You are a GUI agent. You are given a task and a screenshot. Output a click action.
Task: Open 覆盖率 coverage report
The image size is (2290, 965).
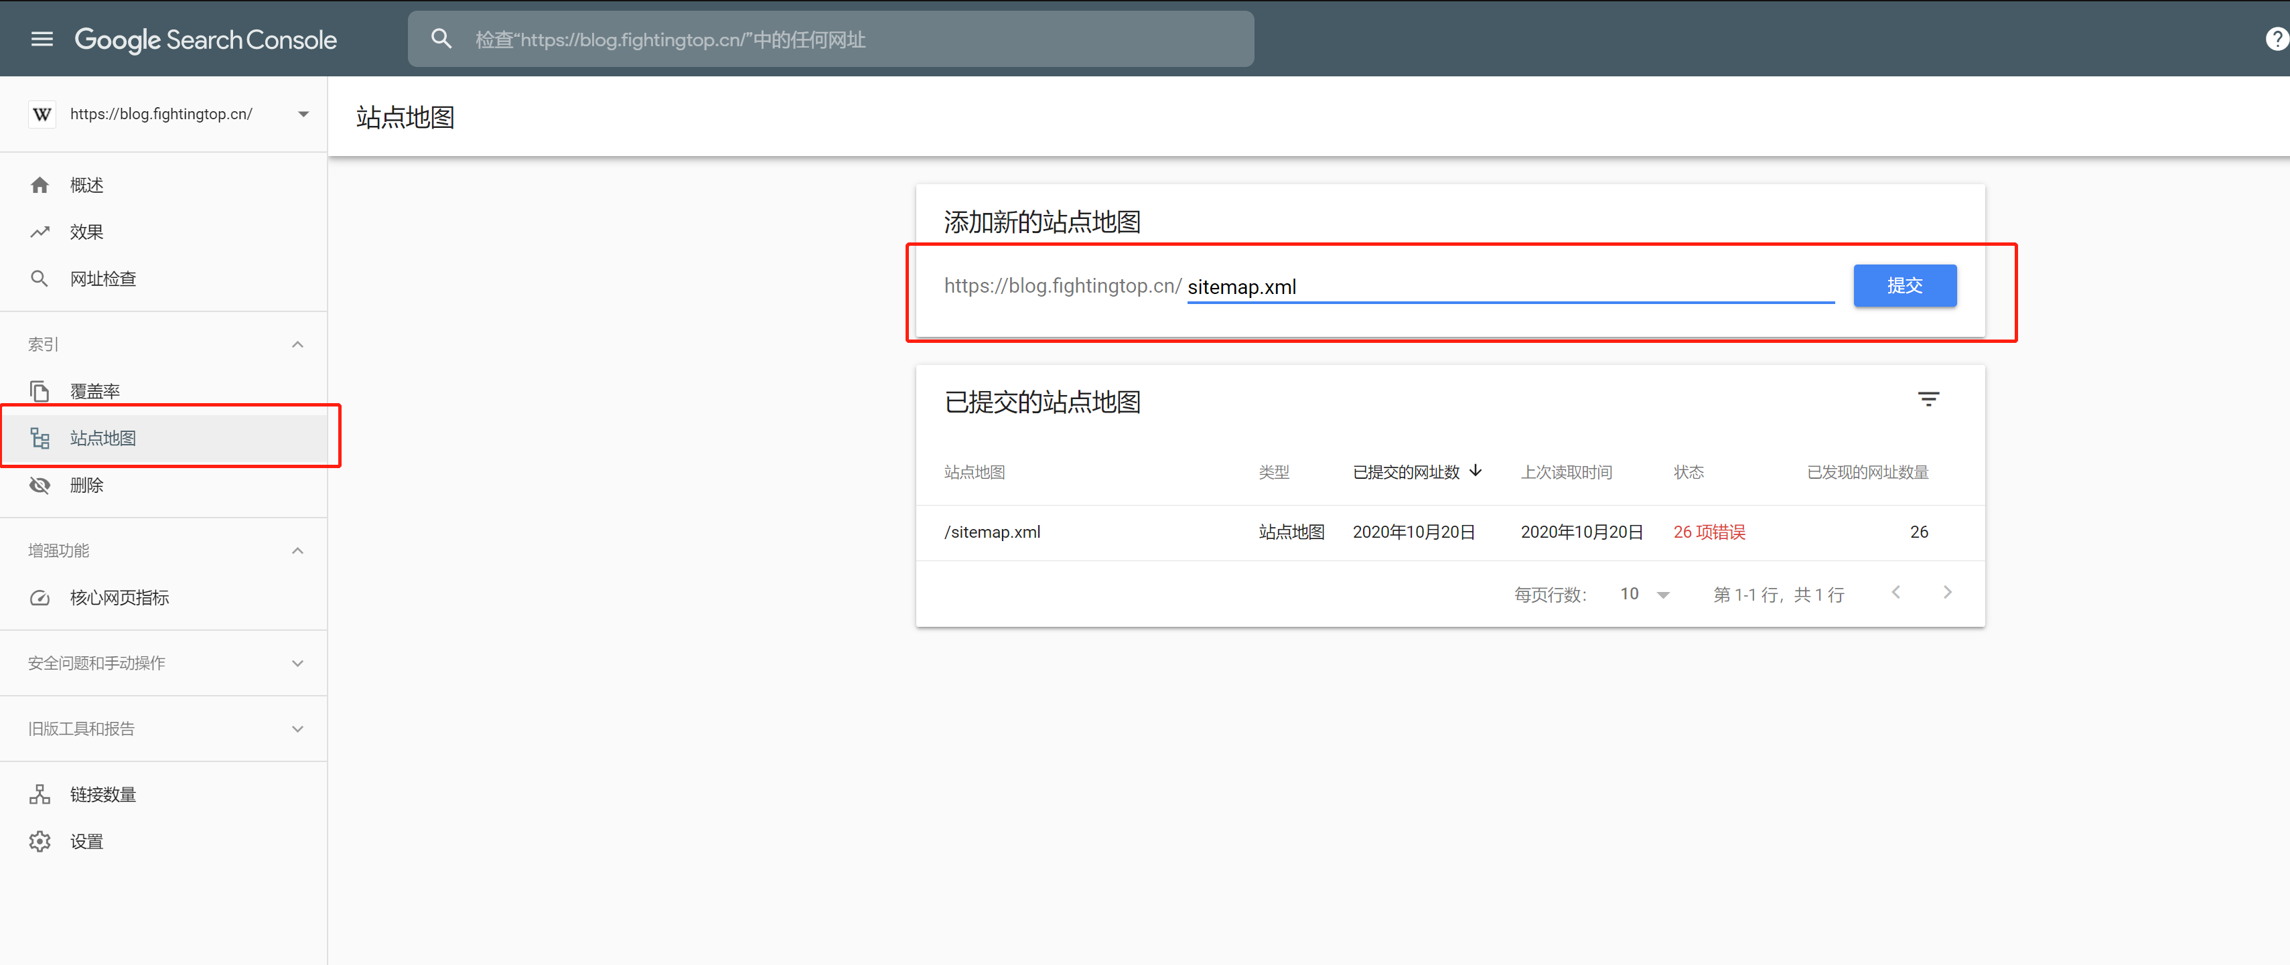pyautogui.click(x=163, y=391)
